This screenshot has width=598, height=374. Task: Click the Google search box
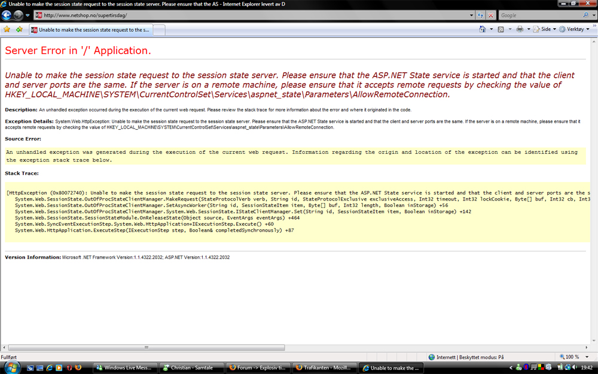point(541,16)
